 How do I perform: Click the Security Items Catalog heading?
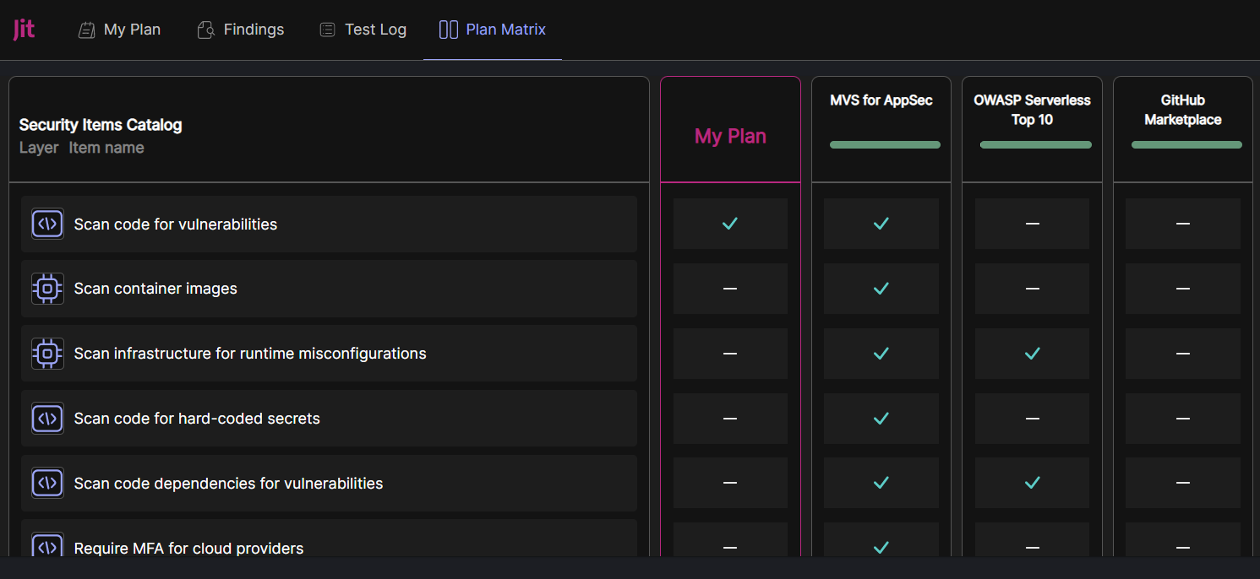point(101,125)
